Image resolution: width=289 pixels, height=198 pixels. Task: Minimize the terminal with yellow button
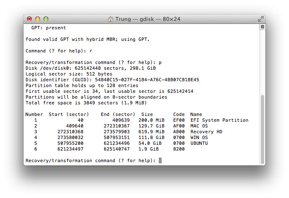(x=38, y=19)
